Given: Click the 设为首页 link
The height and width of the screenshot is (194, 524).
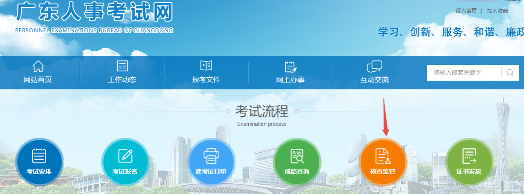Looking at the screenshot, I should point(466,11).
